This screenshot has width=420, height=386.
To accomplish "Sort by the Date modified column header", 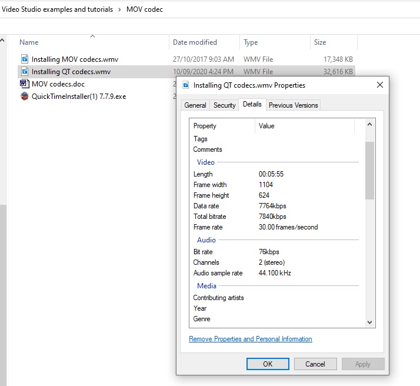I will point(195,42).
